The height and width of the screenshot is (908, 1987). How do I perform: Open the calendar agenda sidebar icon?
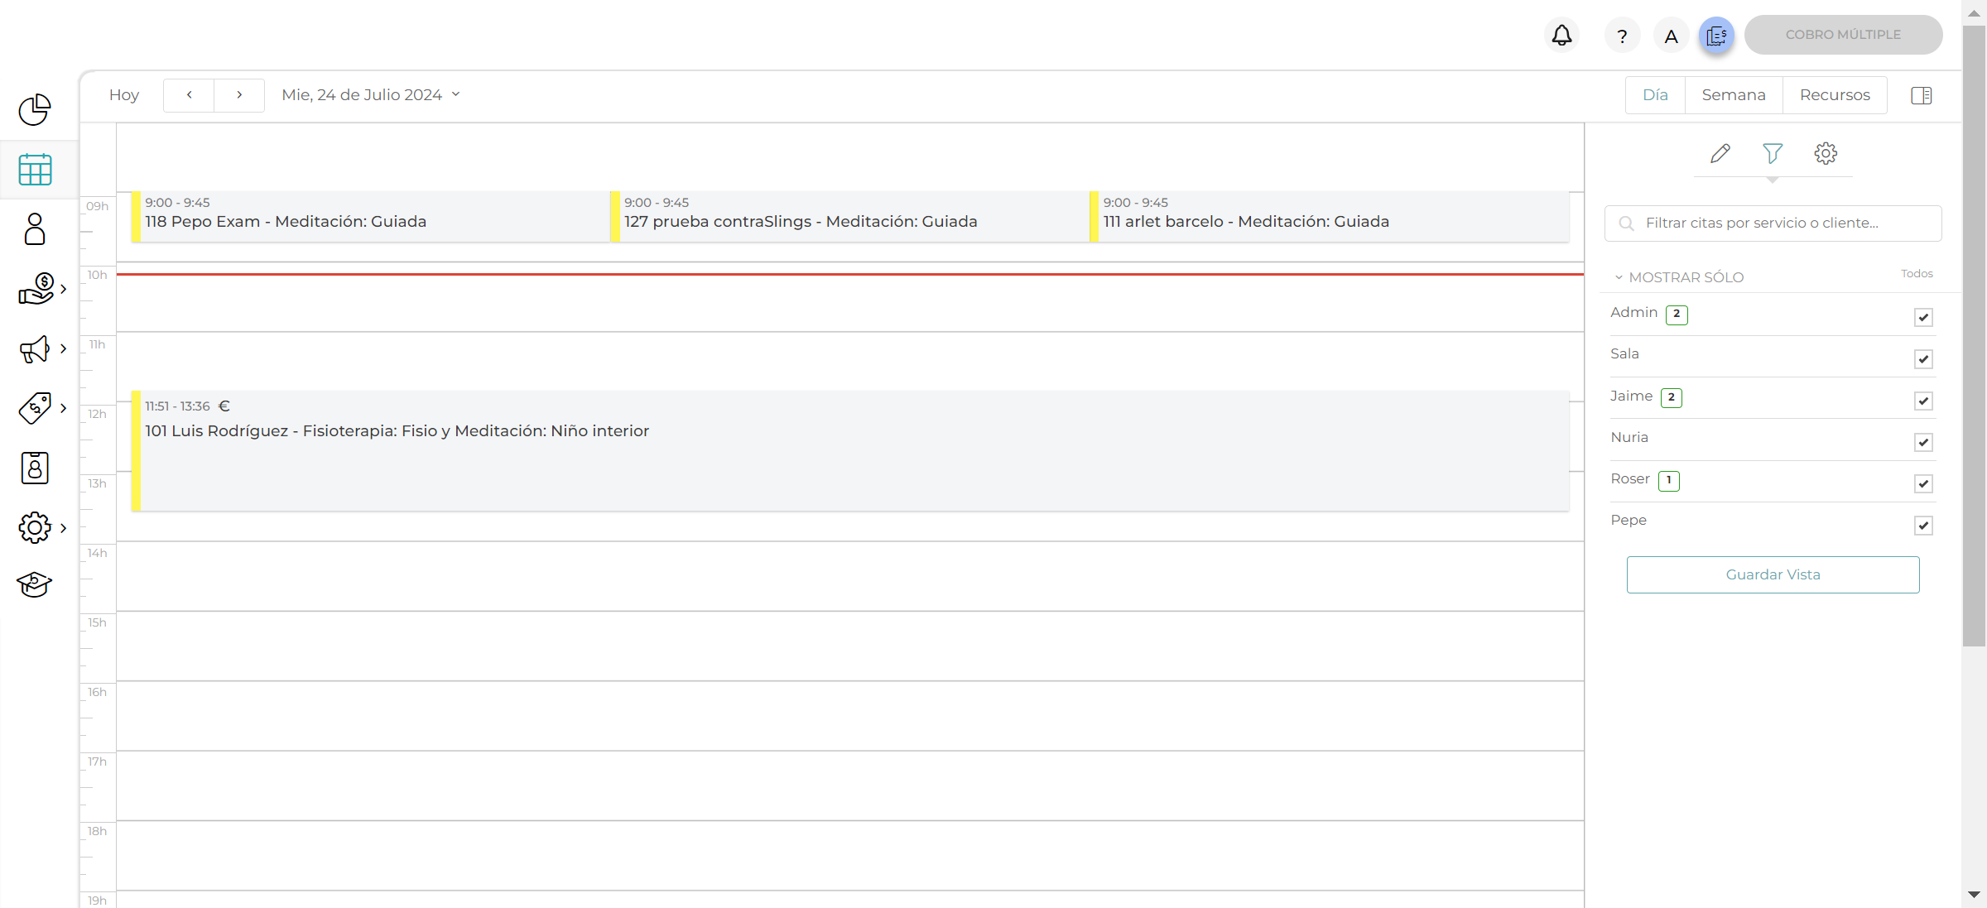(35, 170)
